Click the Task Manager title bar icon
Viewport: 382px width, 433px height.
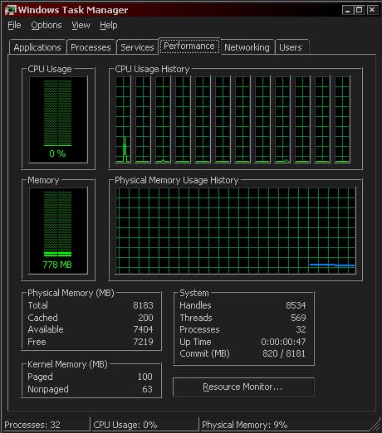coord(11,10)
